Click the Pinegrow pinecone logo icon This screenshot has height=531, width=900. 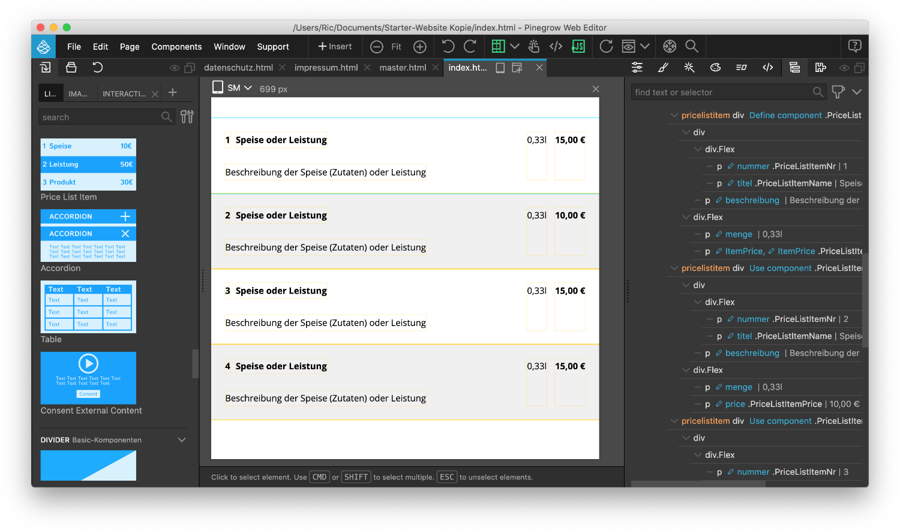click(x=43, y=47)
